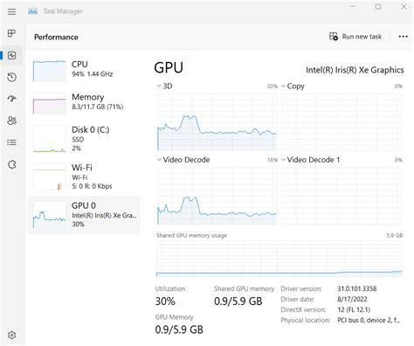This screenshot has width=414, height=346.
Task: Open the Services puzzle icon
Action: [x=11, y=164]
